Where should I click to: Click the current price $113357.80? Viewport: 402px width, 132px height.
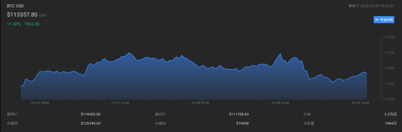pos(22,15)
